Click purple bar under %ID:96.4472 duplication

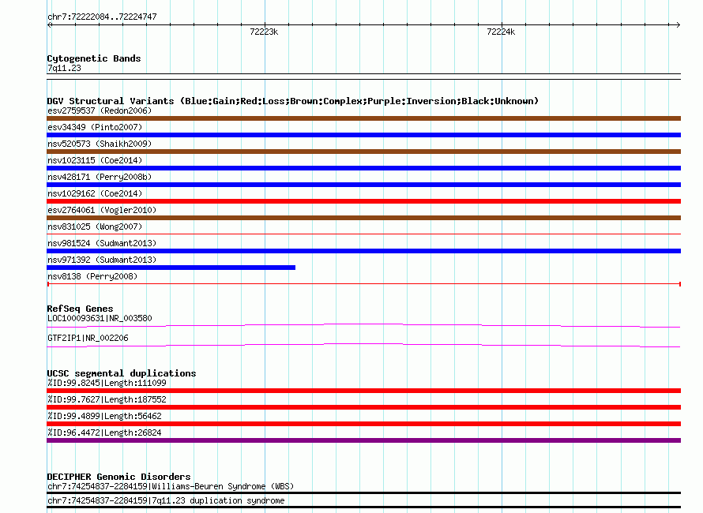363,440
